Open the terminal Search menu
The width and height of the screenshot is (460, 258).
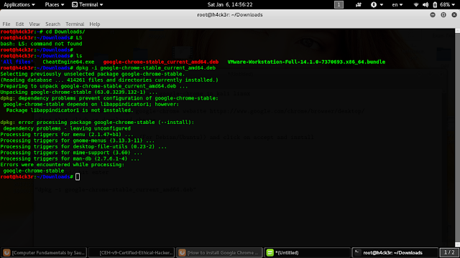coord(52,24)
